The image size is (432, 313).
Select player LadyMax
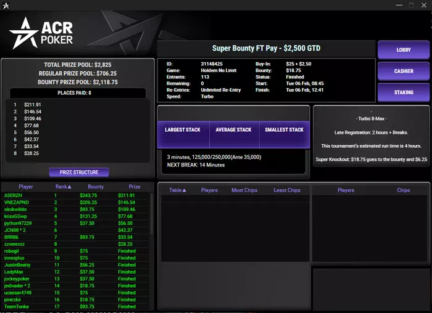75,272
